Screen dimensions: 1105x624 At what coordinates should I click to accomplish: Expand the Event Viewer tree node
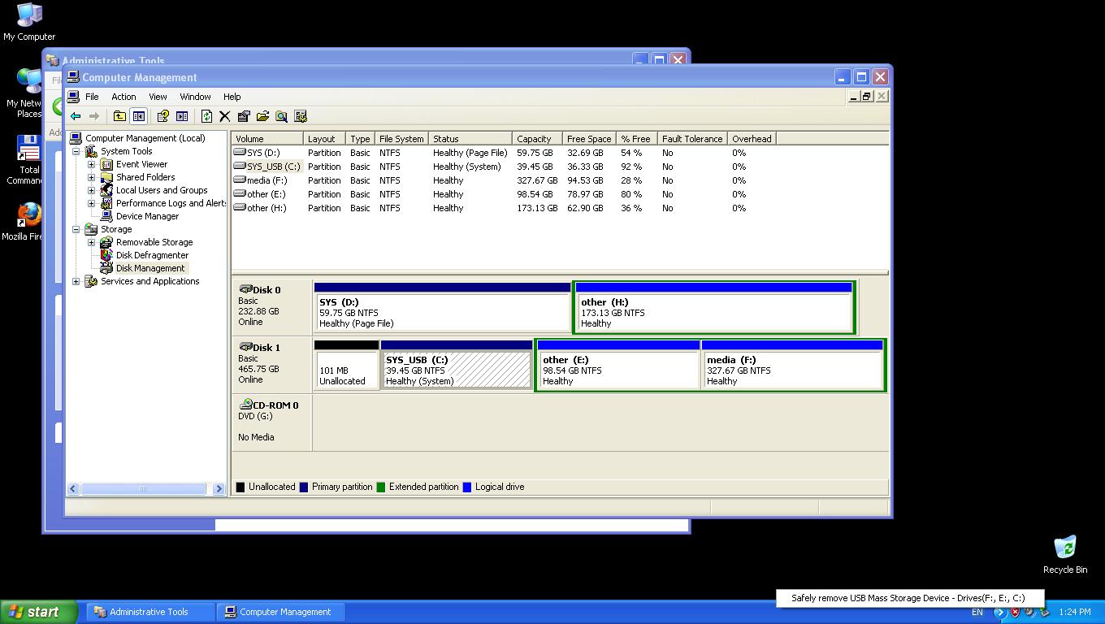[92, 164]
